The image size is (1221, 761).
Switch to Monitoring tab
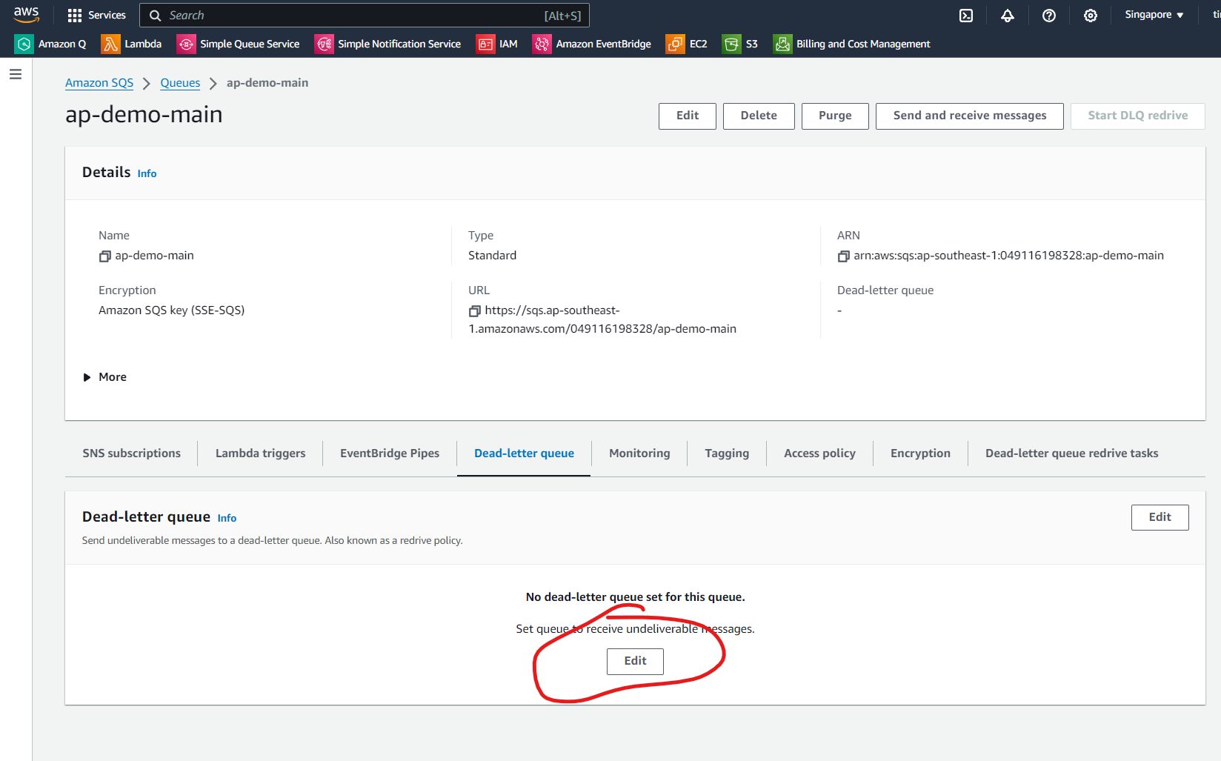pyautogui.click(x=639, y=453)
